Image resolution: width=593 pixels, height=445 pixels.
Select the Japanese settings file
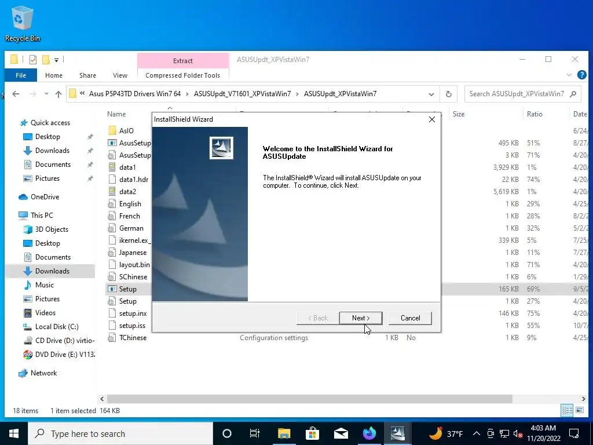[x=133, y=253]
